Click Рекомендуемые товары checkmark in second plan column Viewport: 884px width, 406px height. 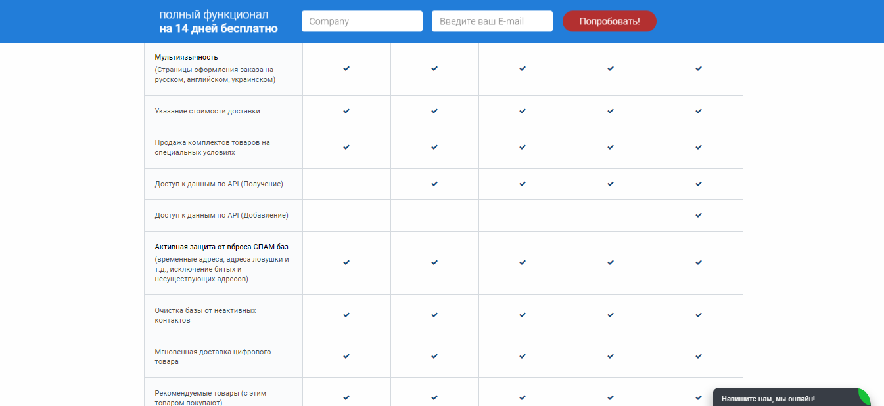tap(434, 397)
